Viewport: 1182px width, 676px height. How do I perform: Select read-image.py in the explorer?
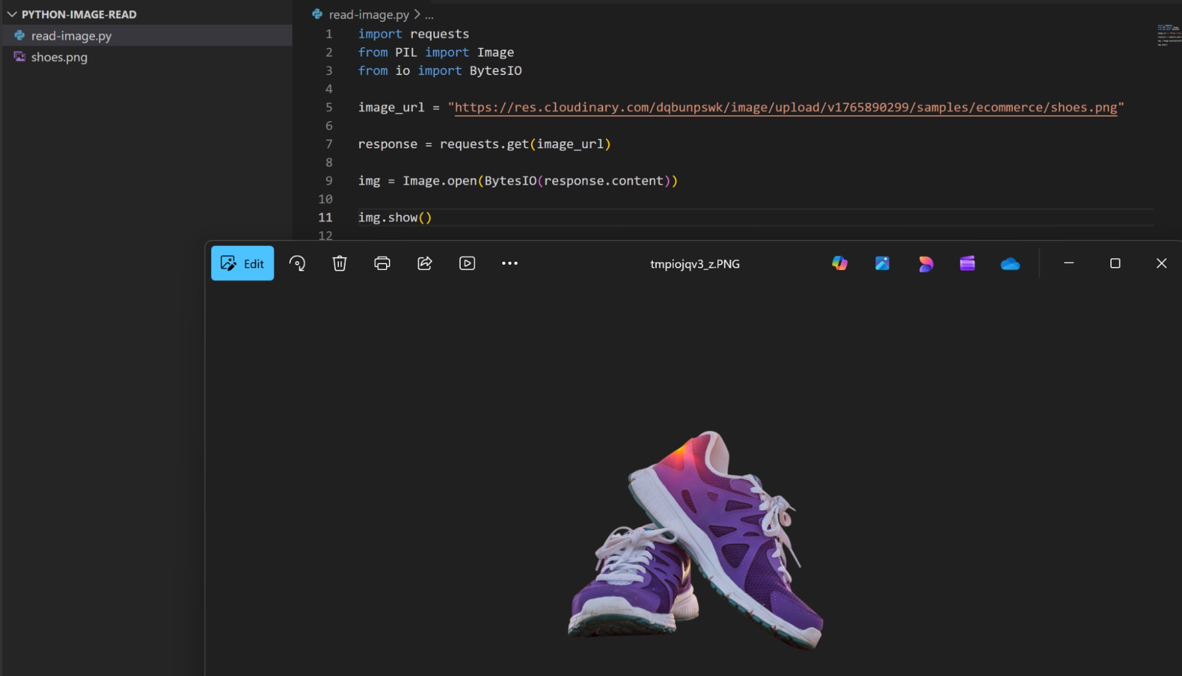(x=71, y=36)
